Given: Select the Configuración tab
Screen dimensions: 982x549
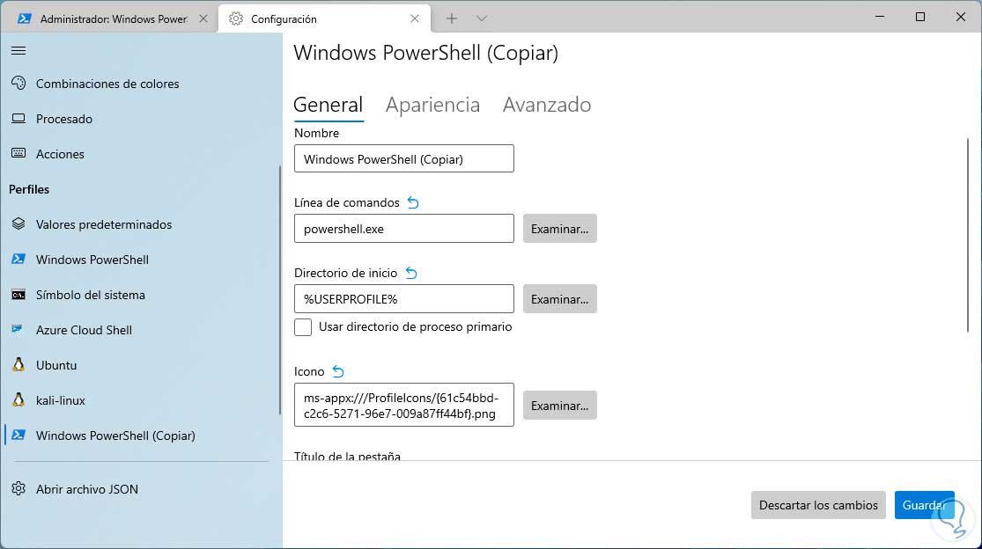Looking at the screenshot, I should pos(324,18).
